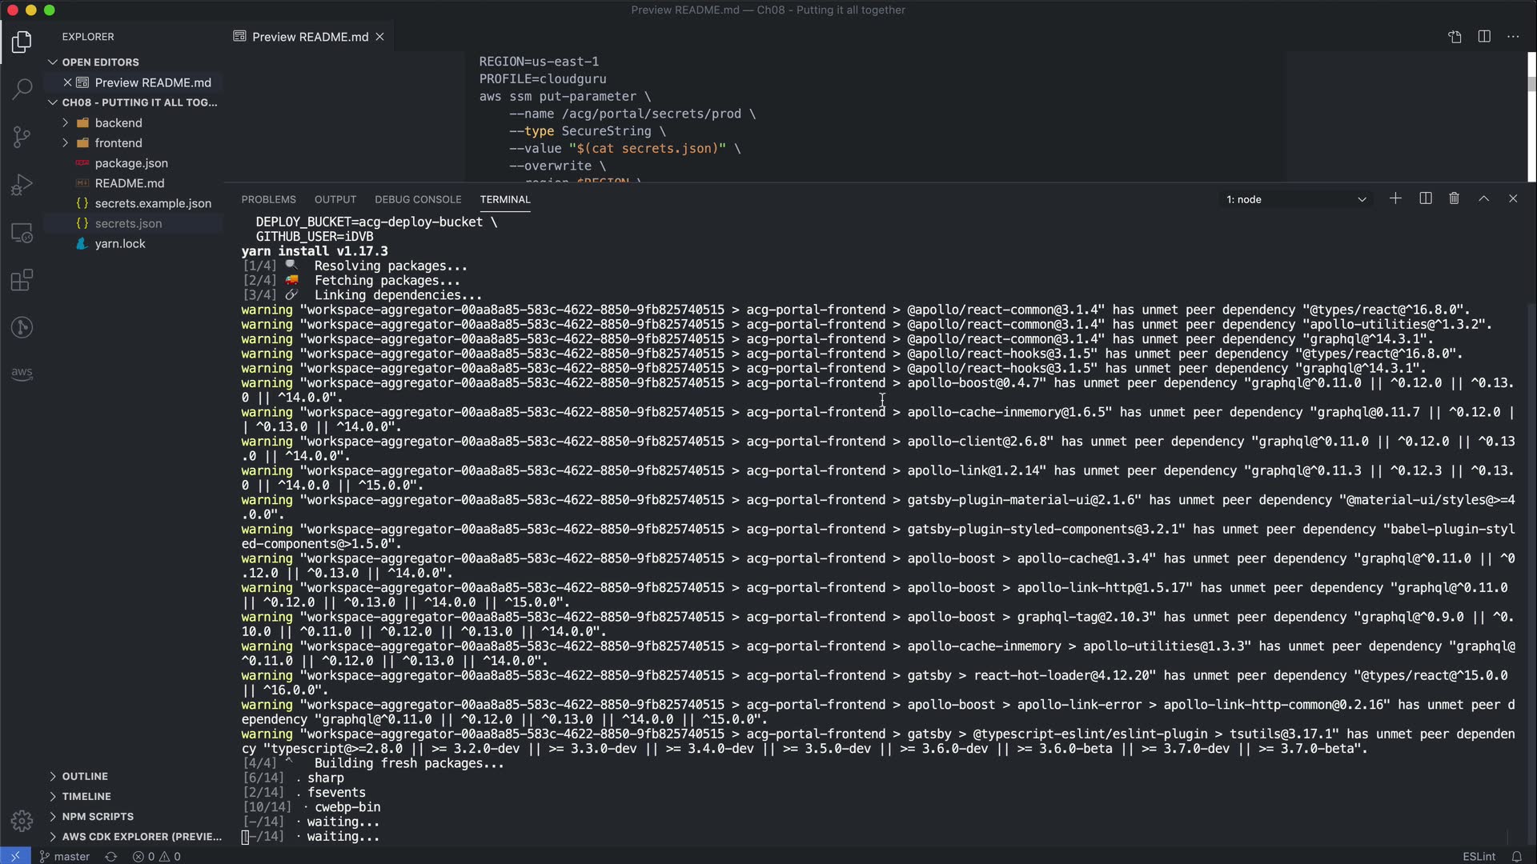This screenshot has width=1537, height=864.
Task: Expand the backend folder
Action: [118, 122]
